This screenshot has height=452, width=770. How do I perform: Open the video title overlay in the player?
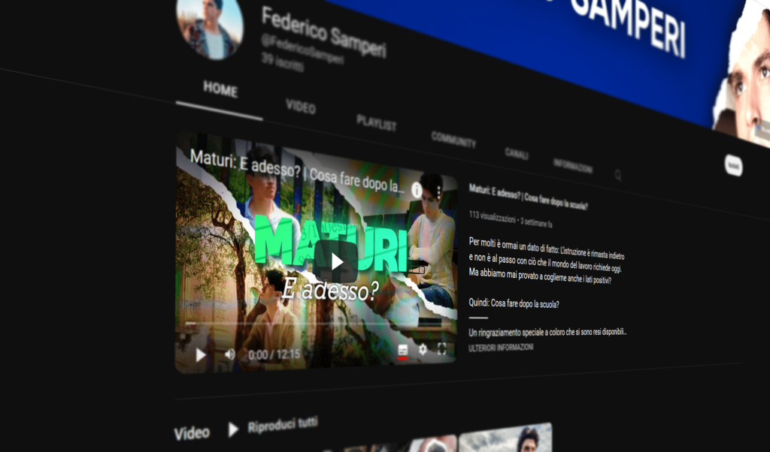(298, 173)
